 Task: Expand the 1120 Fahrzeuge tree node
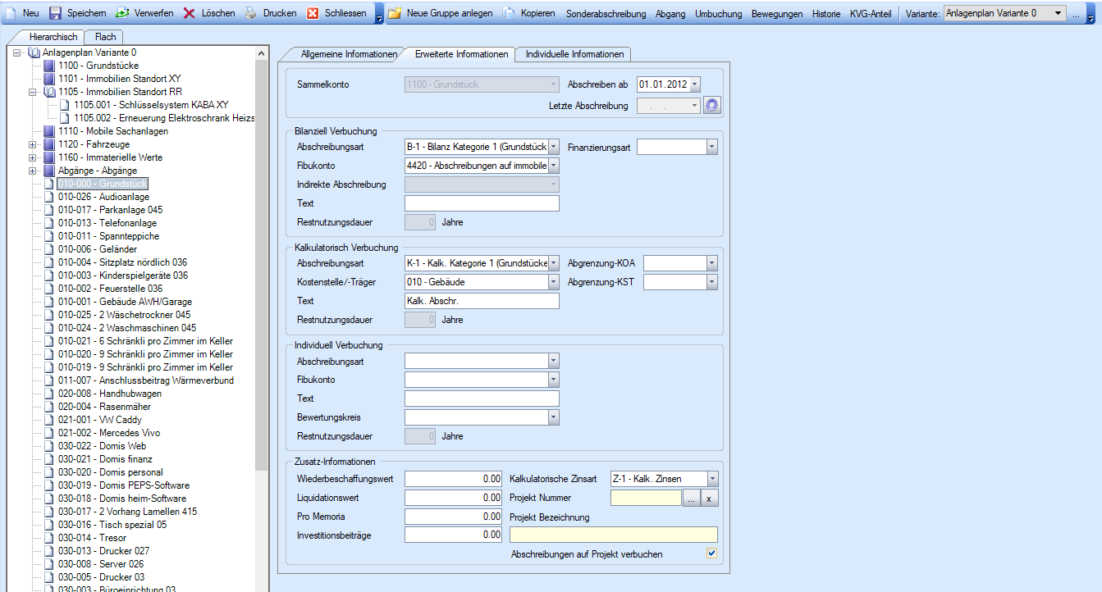click(x=33, y=144)
